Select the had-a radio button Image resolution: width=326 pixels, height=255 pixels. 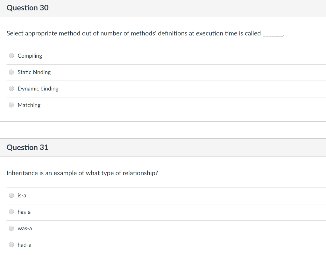click(x=11, y=244)
